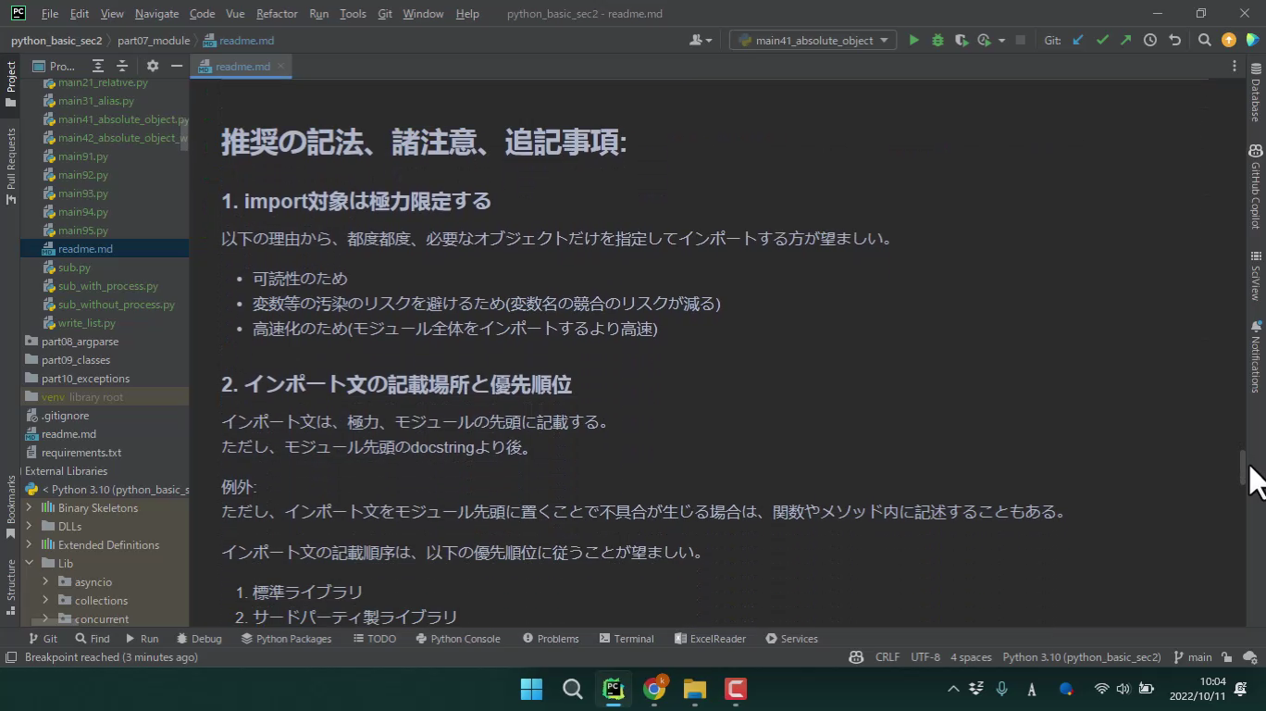The width and height of the screenshot is (1266, 711).
Task: Open Chrome from the Windows taskbar
Action: (654, 689)
